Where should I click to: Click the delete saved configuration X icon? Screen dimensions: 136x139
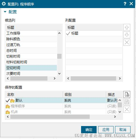pyautogui.click(x=127, y=109)
